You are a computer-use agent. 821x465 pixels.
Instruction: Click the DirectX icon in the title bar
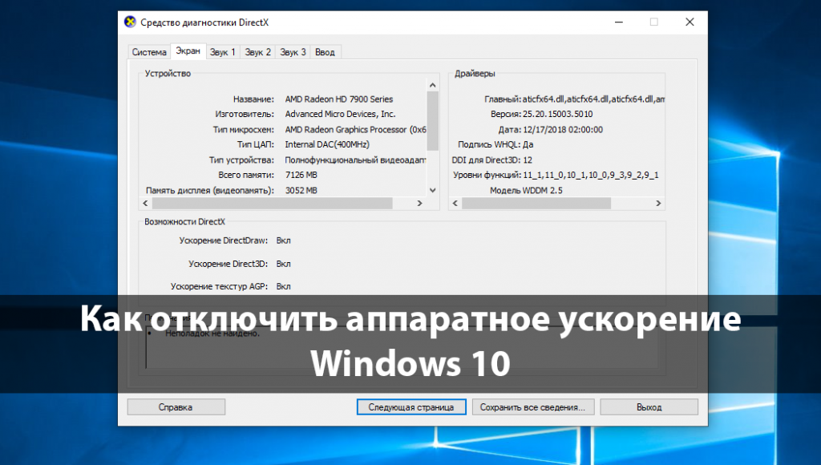coord(128,22)
